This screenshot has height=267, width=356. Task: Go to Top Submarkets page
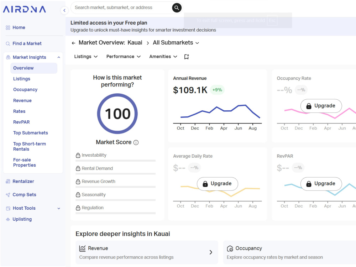coord(30,133)
